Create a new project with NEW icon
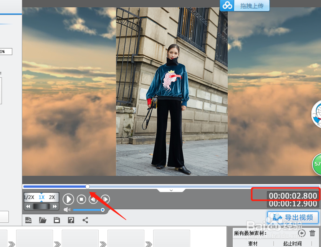The height and width of the screenshot is (247, 321). [28, 220]
